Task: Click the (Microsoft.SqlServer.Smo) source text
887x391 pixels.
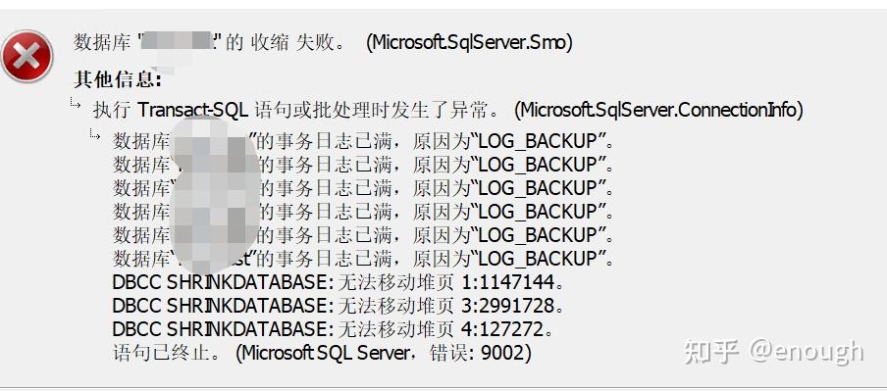Action: [469, 43]
